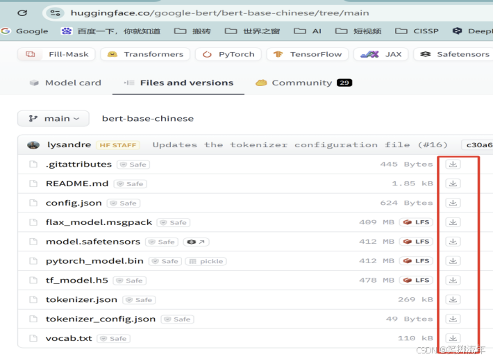Click the file icon beside config.json
The width and height of the screenshot is (493, 359).
pos(33,203)
